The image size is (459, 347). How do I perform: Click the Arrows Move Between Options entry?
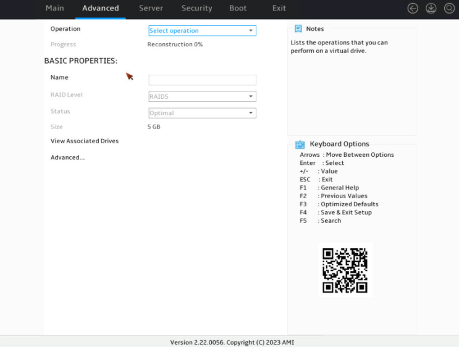347,154
